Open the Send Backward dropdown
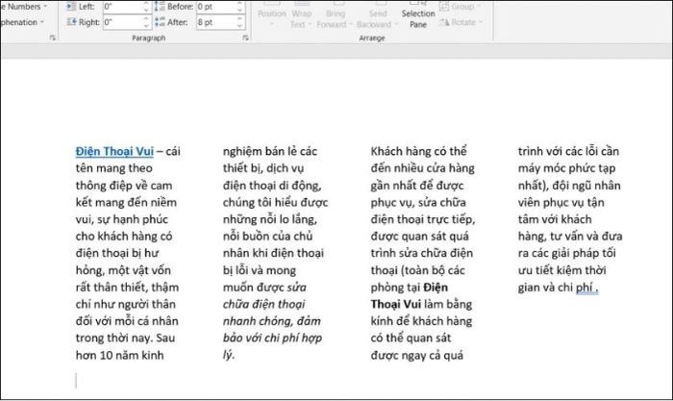This screenshot has width=673, height=401. (377, 15)
